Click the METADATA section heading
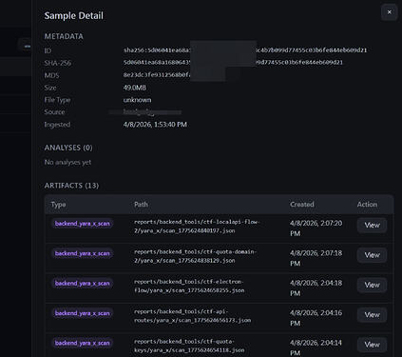 coord(64,36)
